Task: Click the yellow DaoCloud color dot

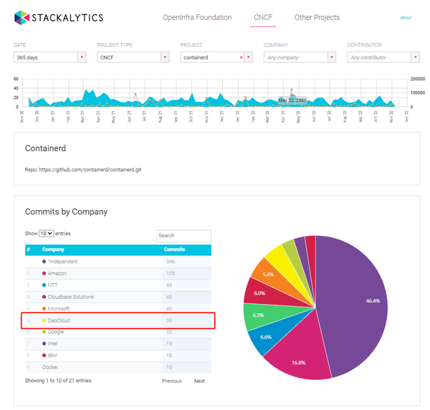Action: (x=44, y=320)
